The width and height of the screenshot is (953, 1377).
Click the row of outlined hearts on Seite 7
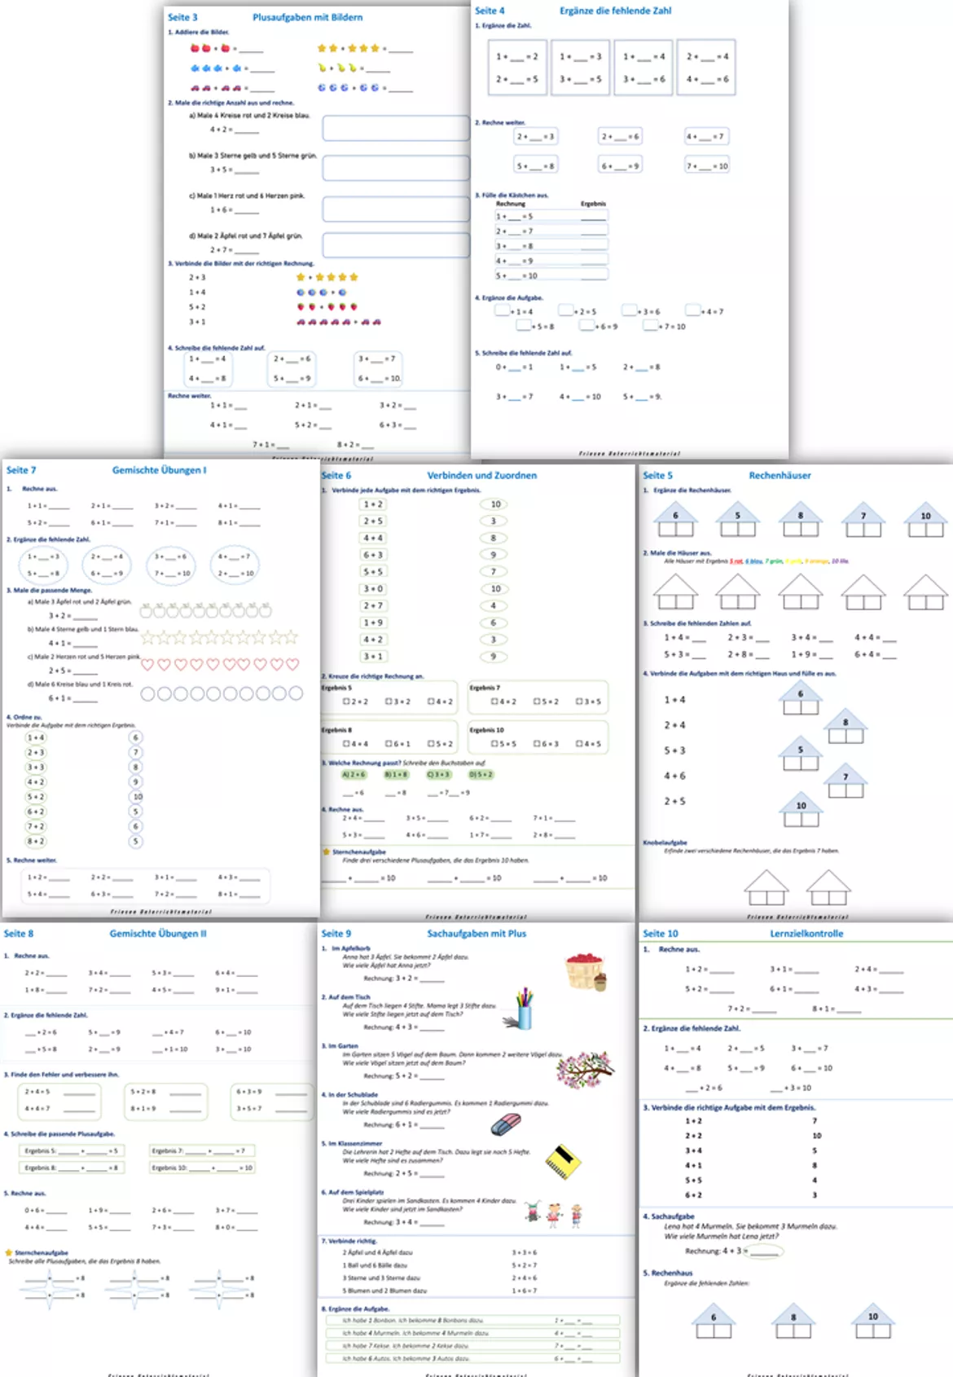point(220,665)
